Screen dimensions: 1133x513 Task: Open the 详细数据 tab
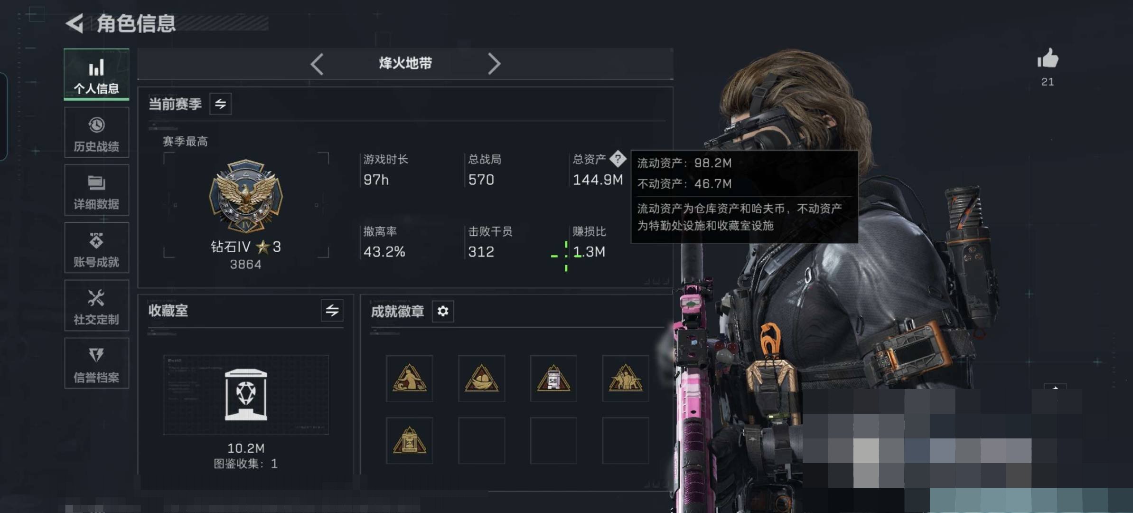[96, 190]
